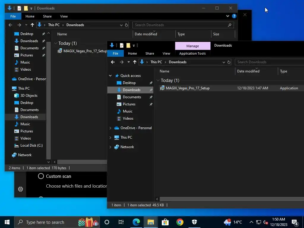Open Home tab in front window
This screenshot has width=304, height=228.
(132, 53)
